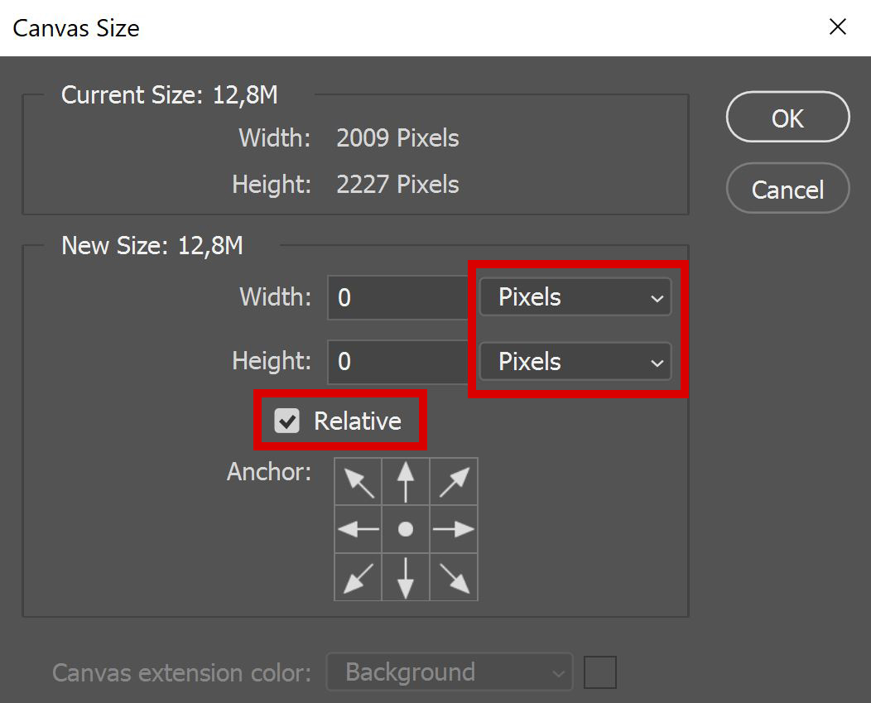The image size is (871, 703).
Task: Open the Canvas extension color dropdown
Action: pos(449,672)
